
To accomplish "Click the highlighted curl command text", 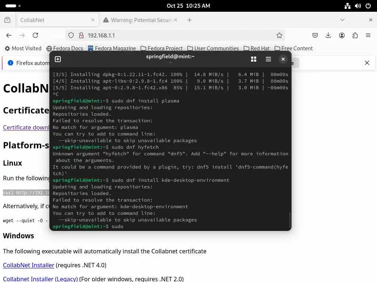I will pos(26,192).
